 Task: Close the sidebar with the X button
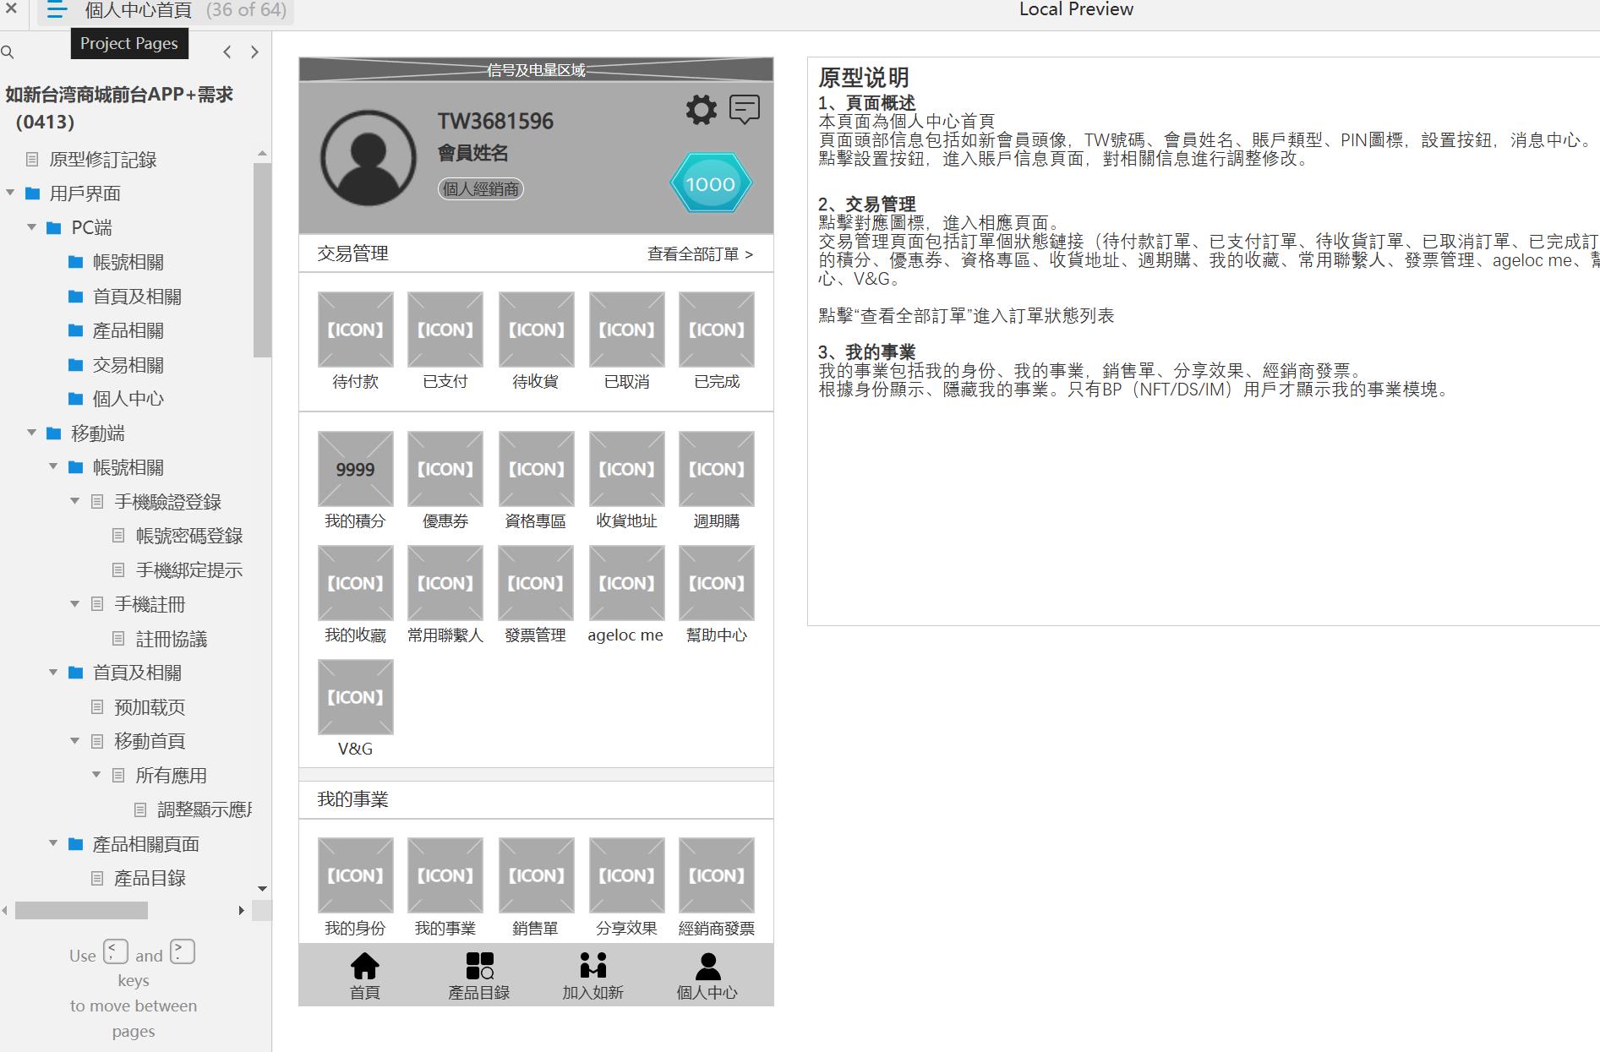click(x=11, y=9)
